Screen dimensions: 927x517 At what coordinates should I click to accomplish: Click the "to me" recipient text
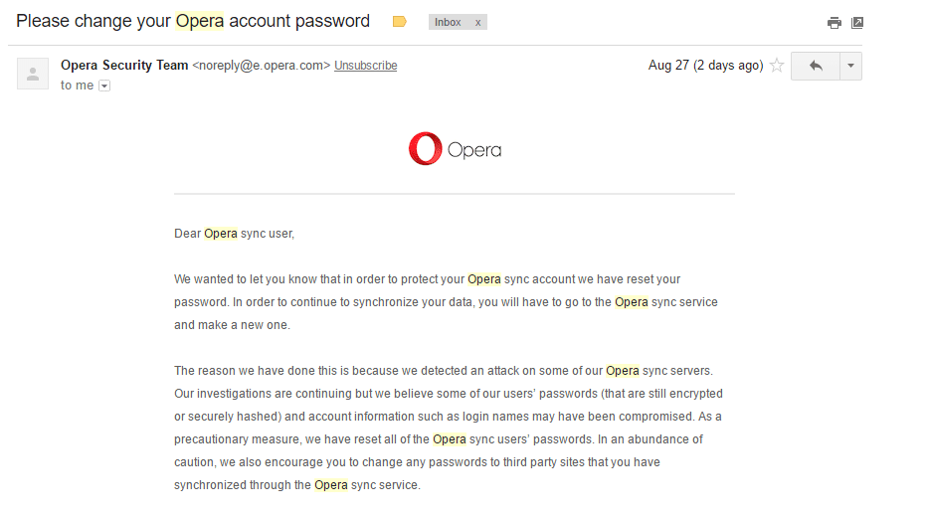[77, 86]
